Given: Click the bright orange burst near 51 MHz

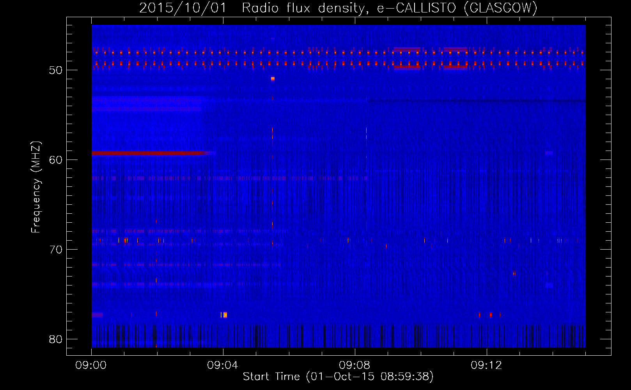Looking at the screenshot, I should [273, 79].
